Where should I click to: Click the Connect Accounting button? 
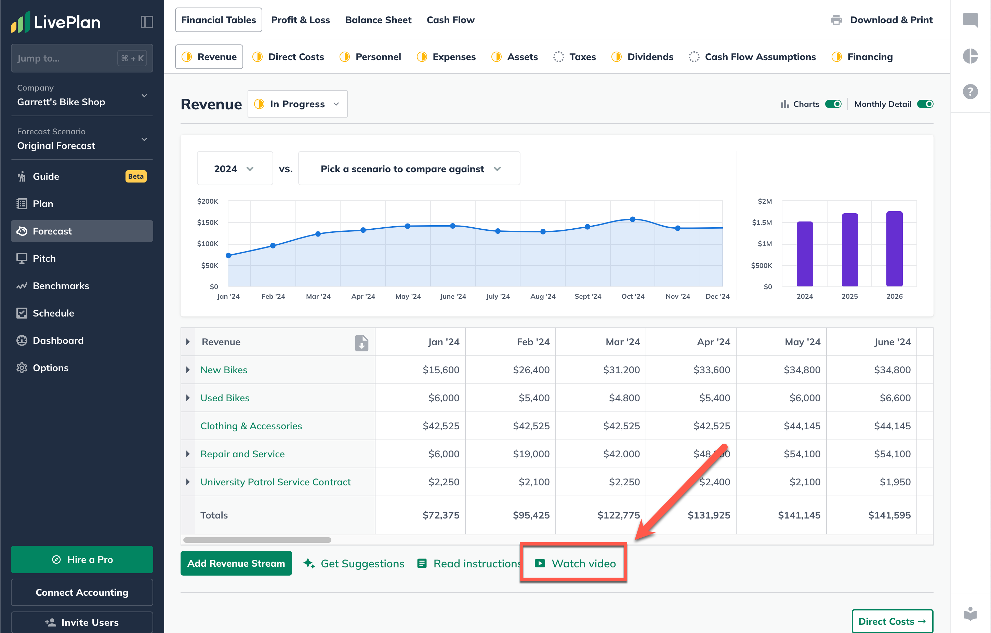(x=82, y=592)
